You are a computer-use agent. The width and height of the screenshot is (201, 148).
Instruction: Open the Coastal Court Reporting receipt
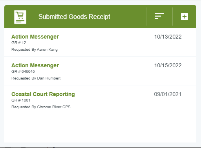point(43,94)
